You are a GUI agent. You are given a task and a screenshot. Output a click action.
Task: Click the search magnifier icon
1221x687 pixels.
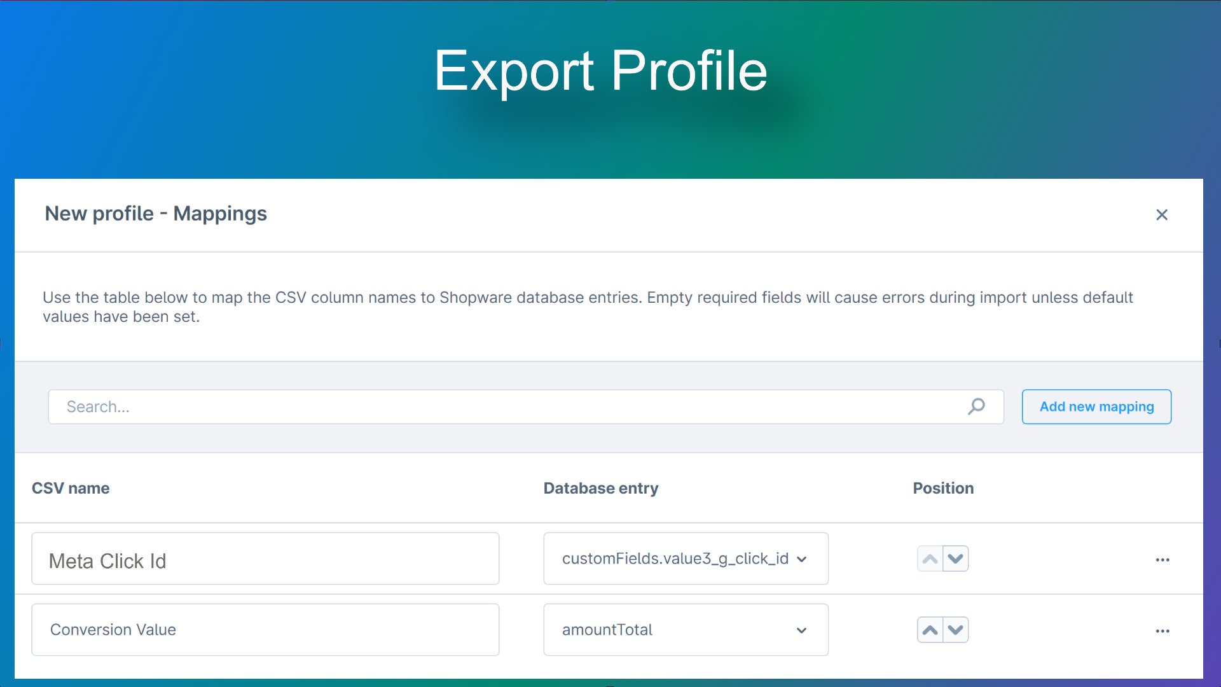tap(976, 406)
